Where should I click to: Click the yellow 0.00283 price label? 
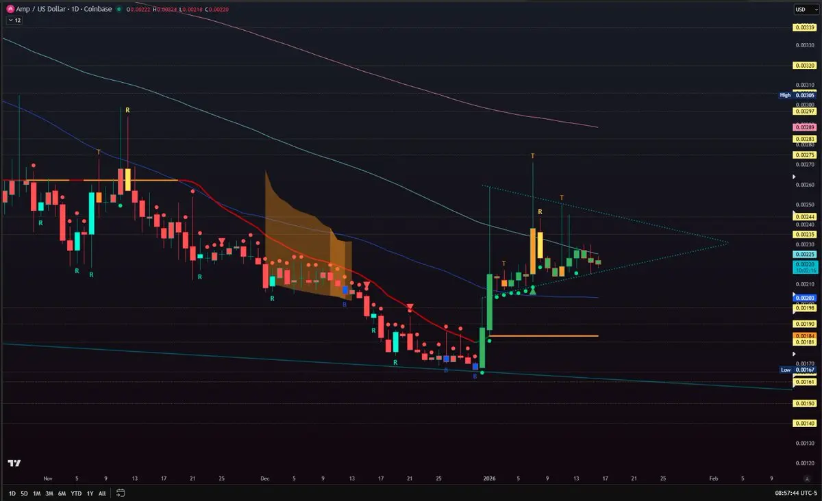pyautogui.click(x=804, y=139)
